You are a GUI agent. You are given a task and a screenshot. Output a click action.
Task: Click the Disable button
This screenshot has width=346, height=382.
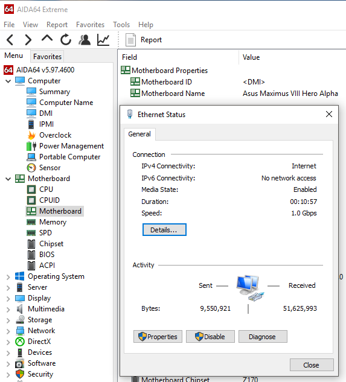(210, 337)
